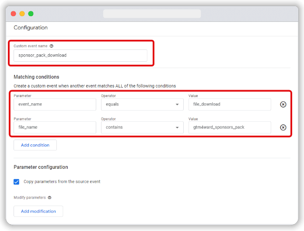Edit the sponsor_pack_download custom event name field
Viewport: 304px width, 231px height.
tap(80, 56)
